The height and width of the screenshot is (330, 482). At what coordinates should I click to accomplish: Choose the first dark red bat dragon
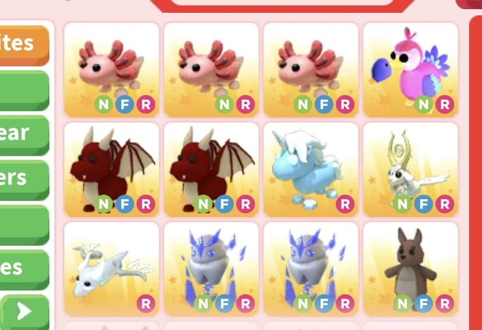click(x=112, y=170)
